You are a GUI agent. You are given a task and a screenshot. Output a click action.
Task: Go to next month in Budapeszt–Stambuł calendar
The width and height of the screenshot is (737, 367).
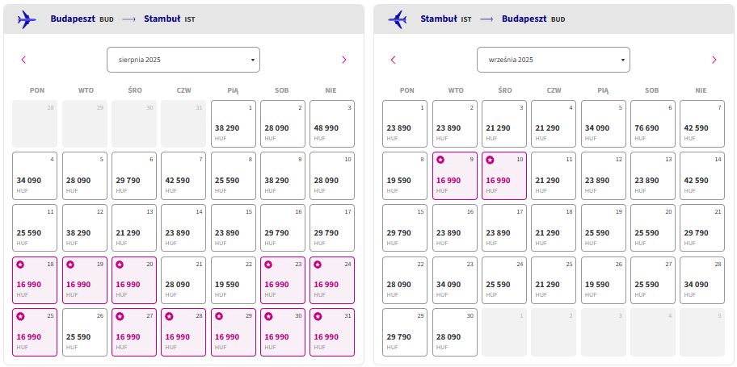343,60
